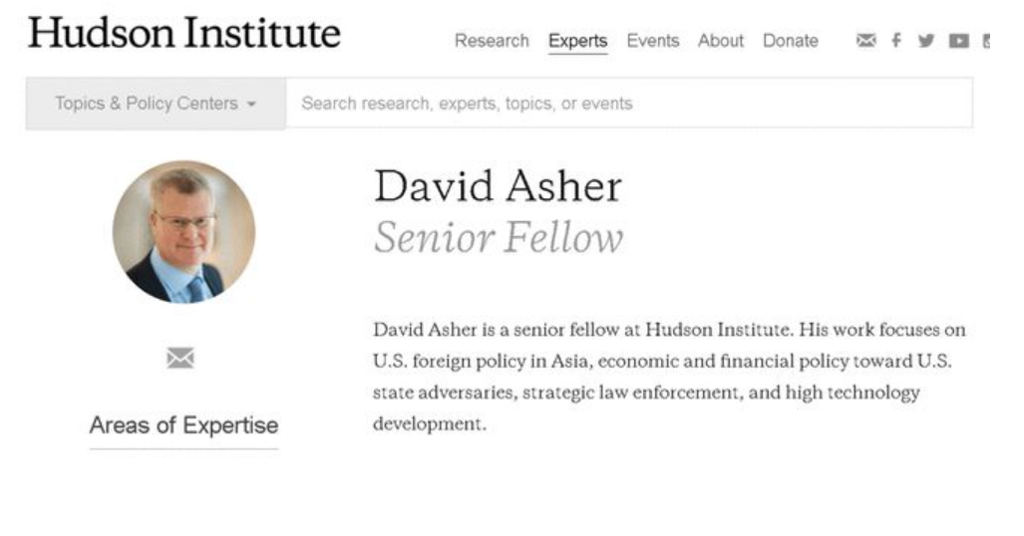Click the partially visible rightmost social icon
The height and width of the screenshot is (536, 1024).
986,41
